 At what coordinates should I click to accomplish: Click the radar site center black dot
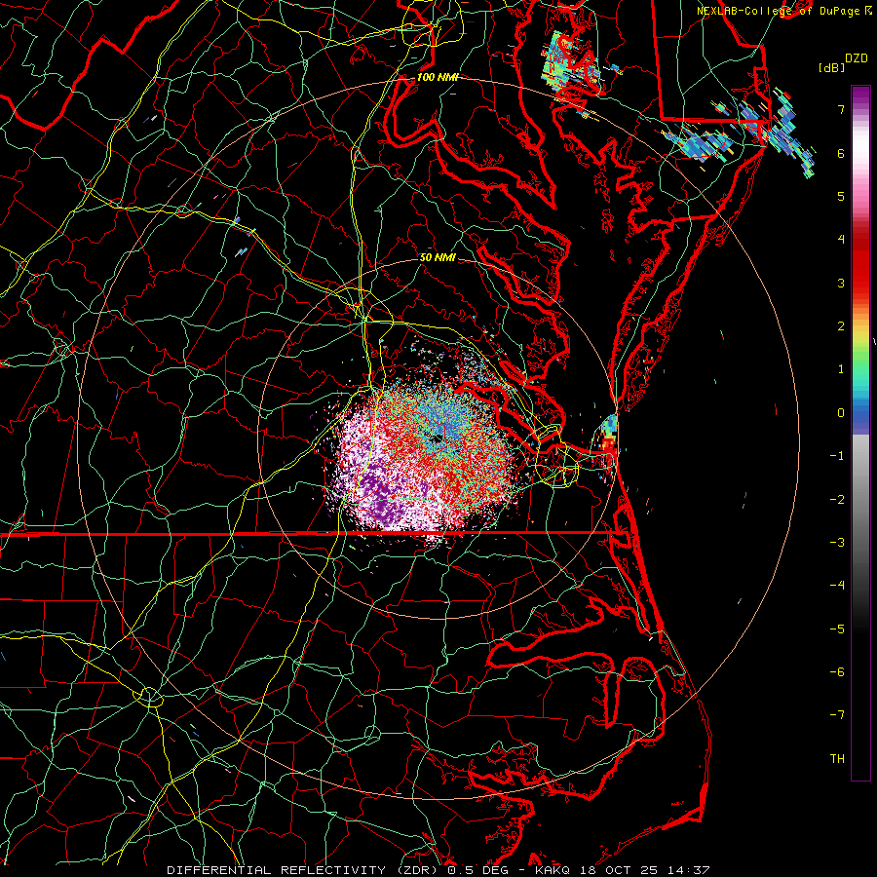(439, 438)
